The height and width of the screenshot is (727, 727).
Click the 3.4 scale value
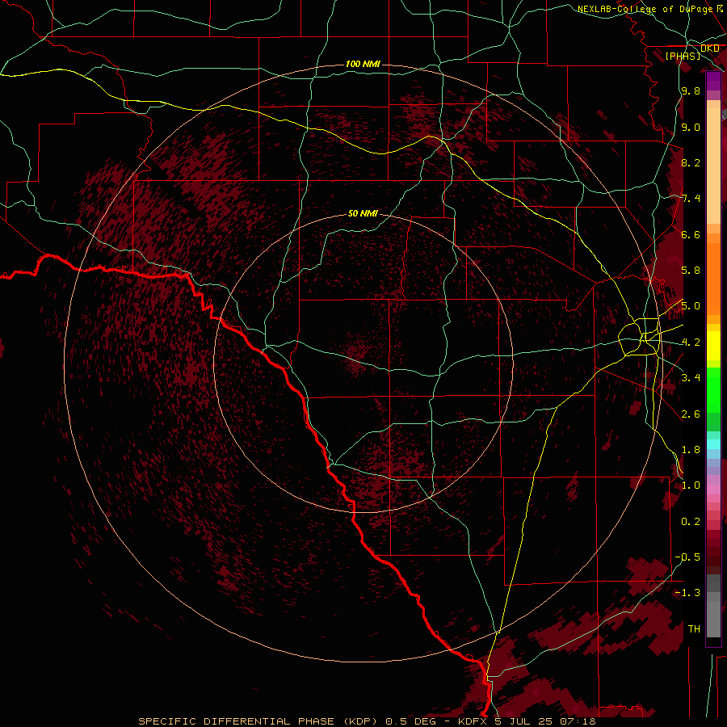pyautogui.click(x=691, y=378)
